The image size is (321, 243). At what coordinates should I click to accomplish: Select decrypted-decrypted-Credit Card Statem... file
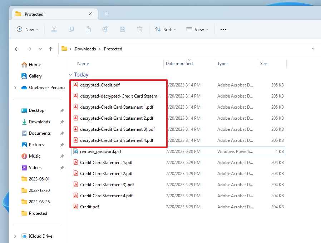pos(178,96)
